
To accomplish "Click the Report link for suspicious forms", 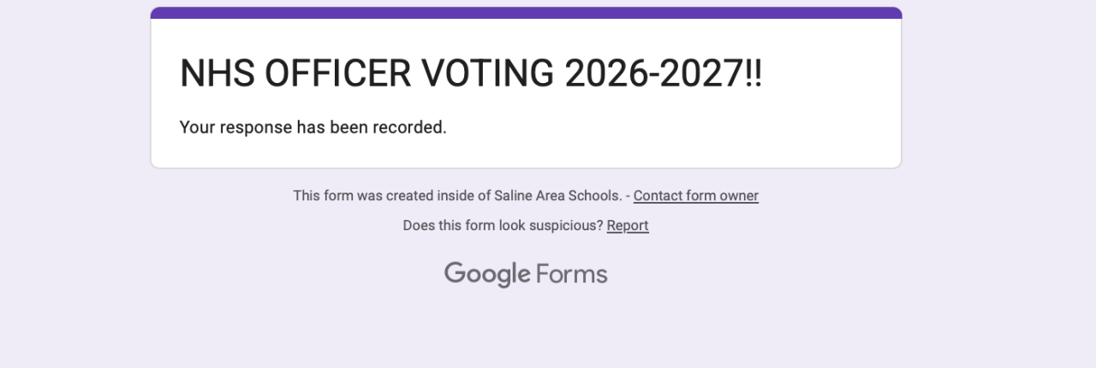I will point(628,225).
